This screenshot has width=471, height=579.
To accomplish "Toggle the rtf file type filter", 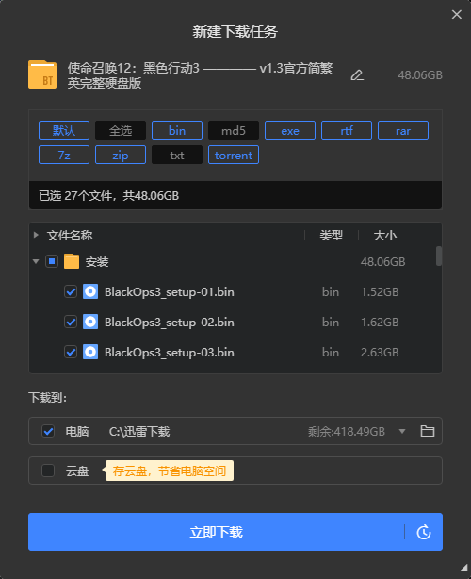I will 347,130.
